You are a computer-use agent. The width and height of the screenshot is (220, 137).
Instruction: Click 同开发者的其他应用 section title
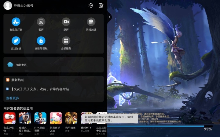coord(18,108)
